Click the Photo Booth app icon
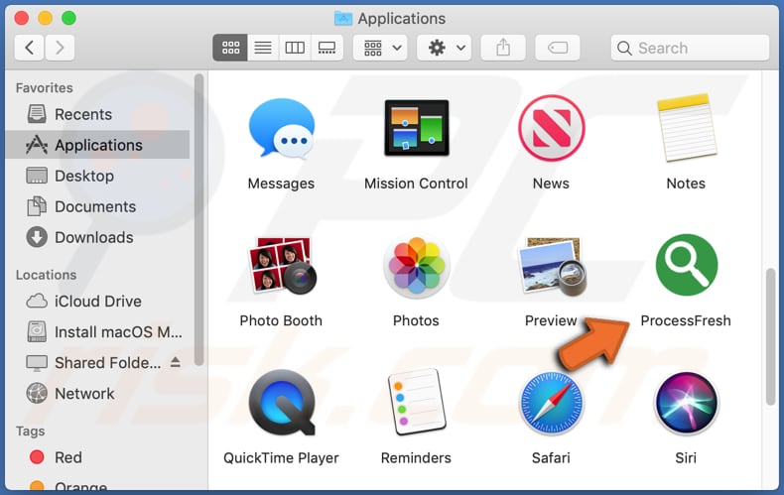Screen dimensions: 784x495 [282, 265]
